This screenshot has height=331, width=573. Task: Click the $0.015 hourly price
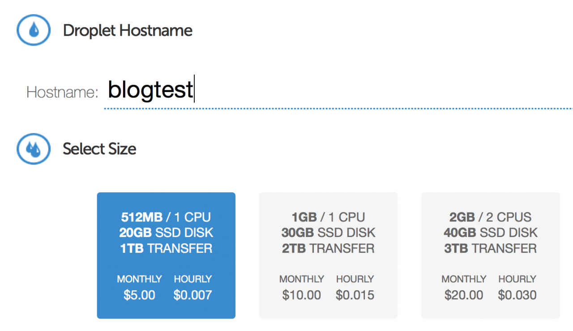tap(355, 295)
